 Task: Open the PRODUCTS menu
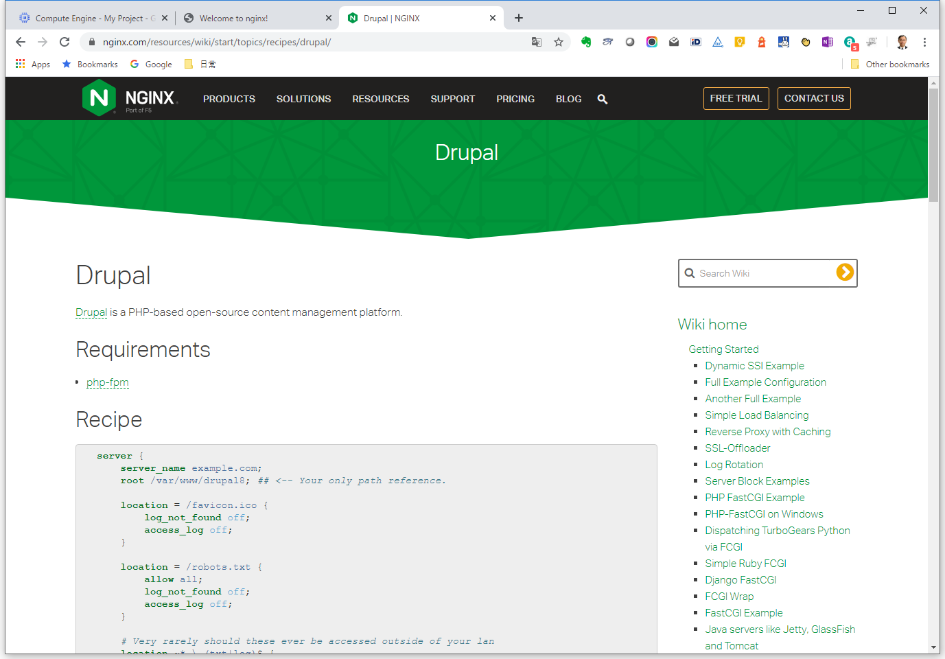tap(229, 99)
